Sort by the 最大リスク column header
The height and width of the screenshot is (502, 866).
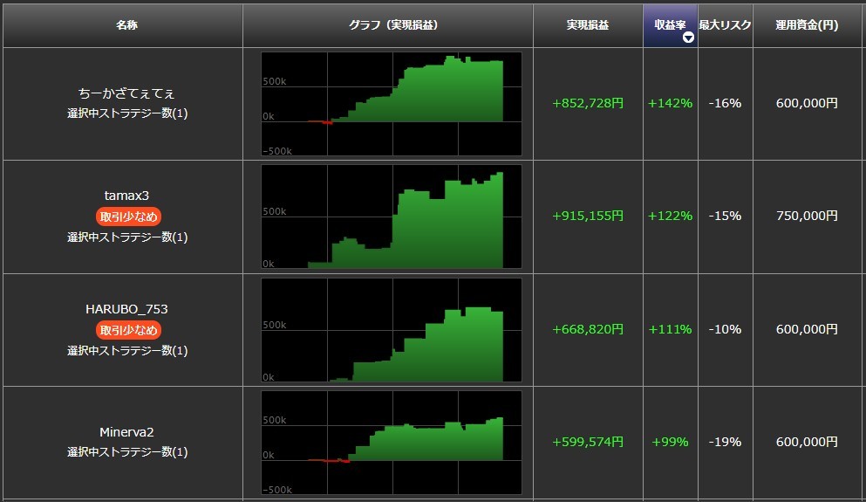[x=724, y=25]
